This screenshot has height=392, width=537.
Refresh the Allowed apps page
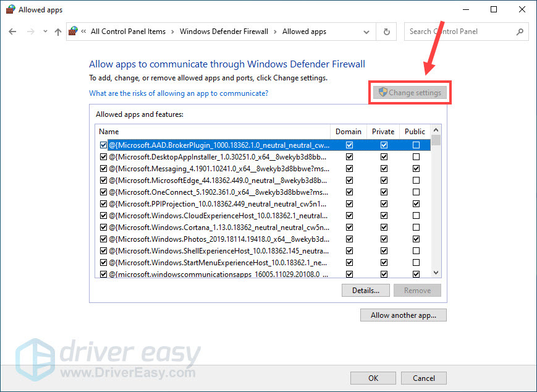click(x=386, y=32)
